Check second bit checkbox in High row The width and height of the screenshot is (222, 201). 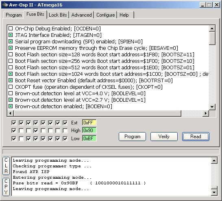(21, 130)
